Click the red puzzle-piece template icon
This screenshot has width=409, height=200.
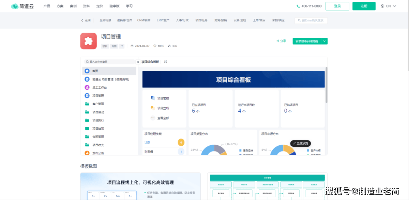point(89,41)
